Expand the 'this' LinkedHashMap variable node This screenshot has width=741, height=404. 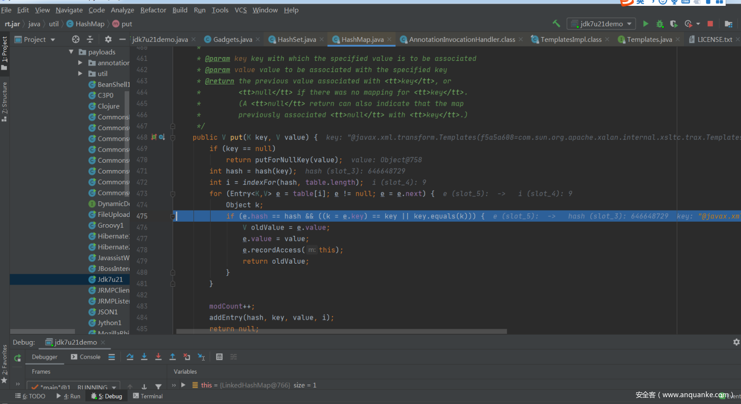pos(183,385)
